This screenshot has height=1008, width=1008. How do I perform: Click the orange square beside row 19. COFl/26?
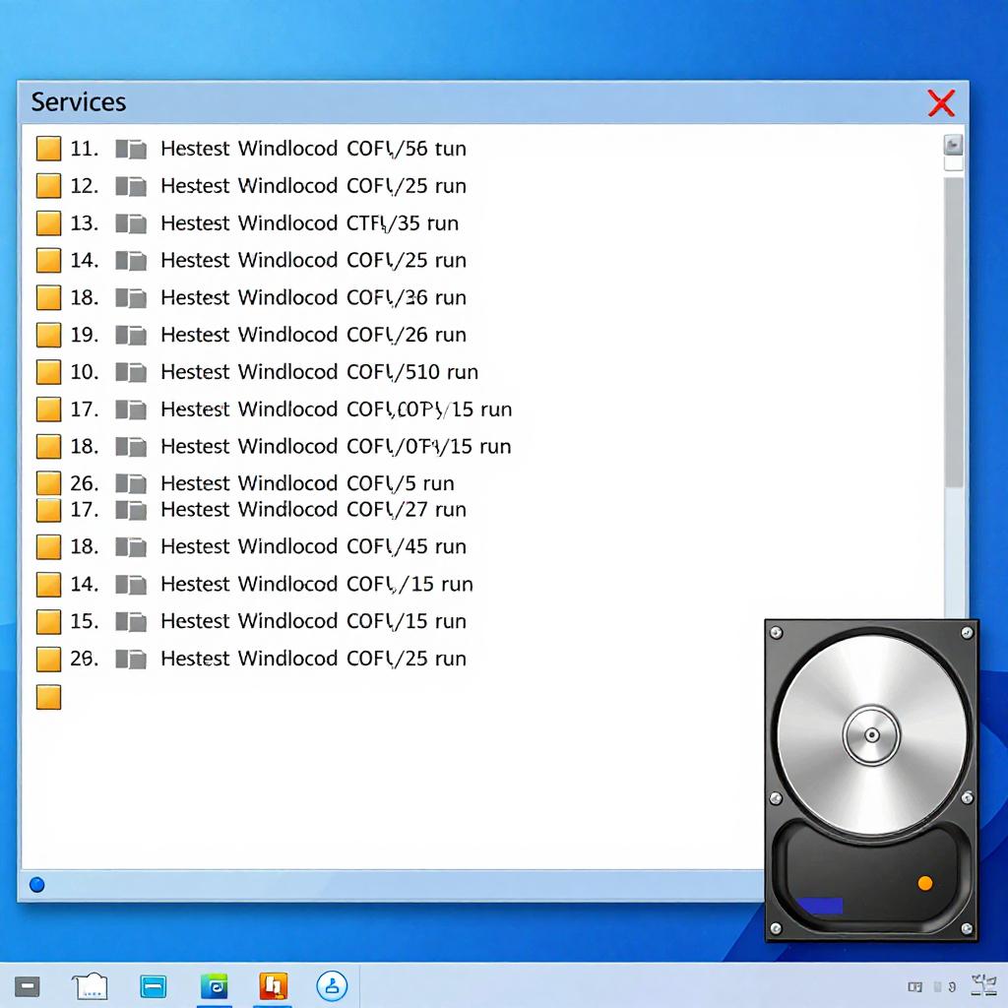pyautogui.click(x=48, y=335)
